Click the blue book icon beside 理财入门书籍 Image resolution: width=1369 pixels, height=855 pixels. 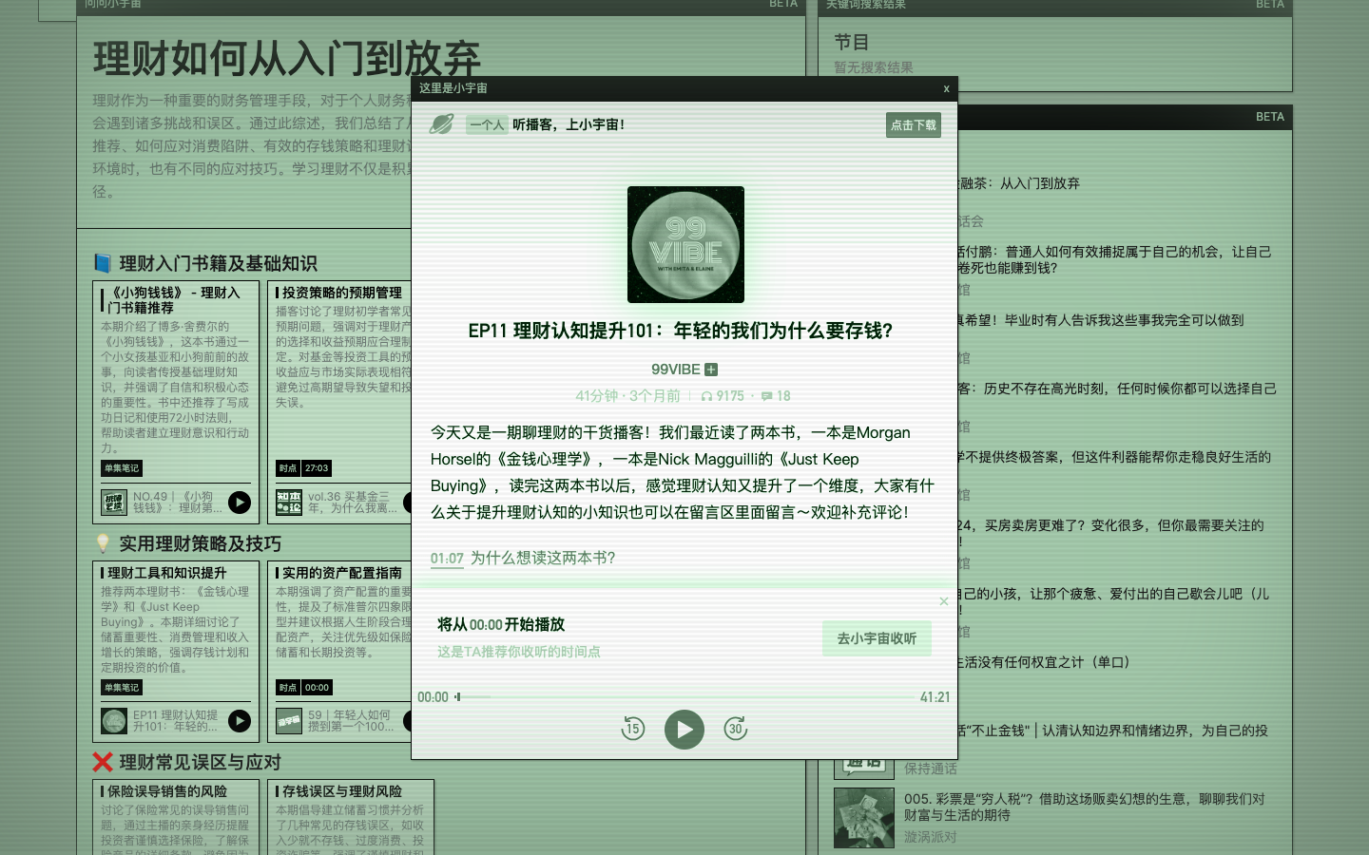pyautogui.click(x=103, y=263)
